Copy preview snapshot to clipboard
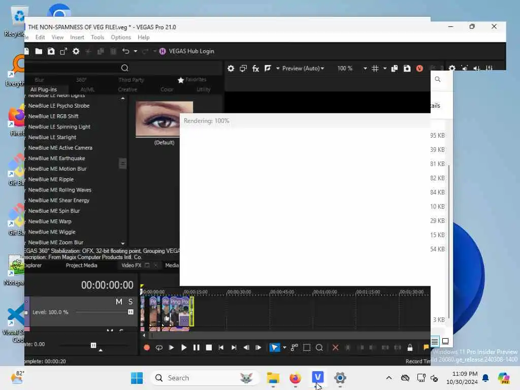The width and height of the screenshot is (520, 390). 394,69
